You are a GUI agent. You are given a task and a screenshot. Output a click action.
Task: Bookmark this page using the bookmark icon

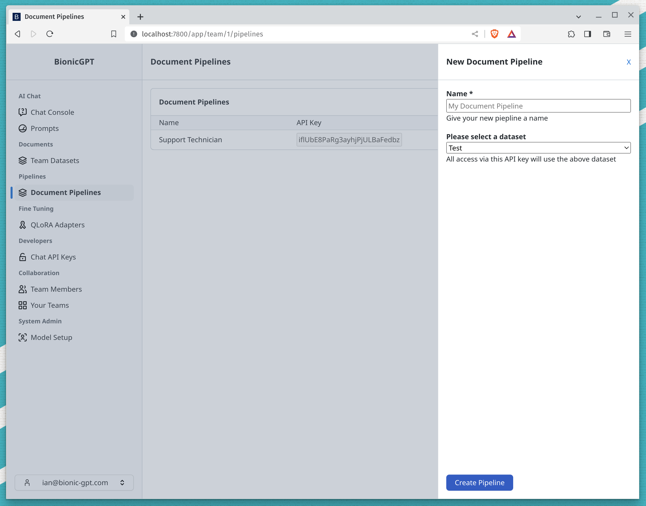(x=114, y=34)
